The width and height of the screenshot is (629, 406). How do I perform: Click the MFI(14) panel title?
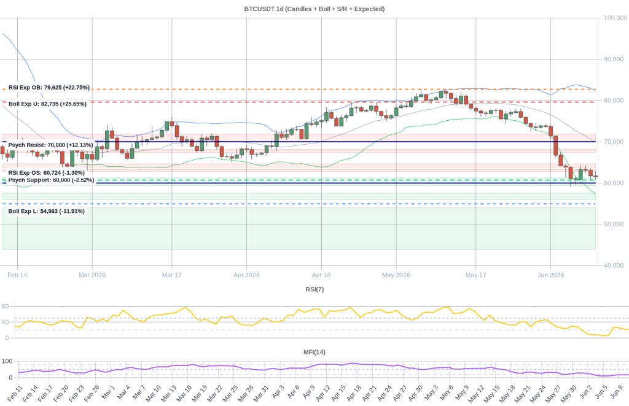tap(314, 353)
